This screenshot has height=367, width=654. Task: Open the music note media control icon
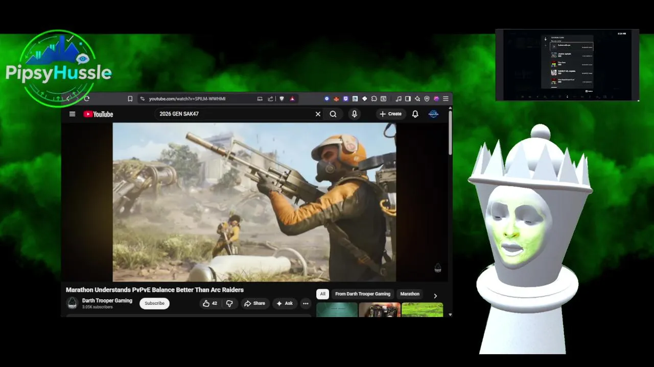399,99
